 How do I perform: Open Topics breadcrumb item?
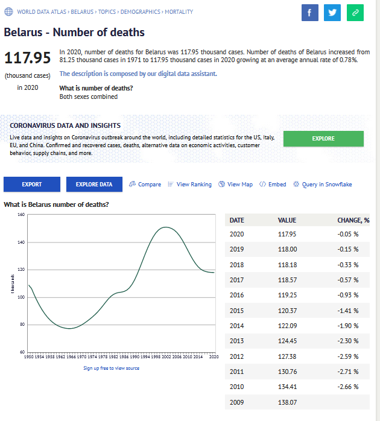click(x=107, y=11)
